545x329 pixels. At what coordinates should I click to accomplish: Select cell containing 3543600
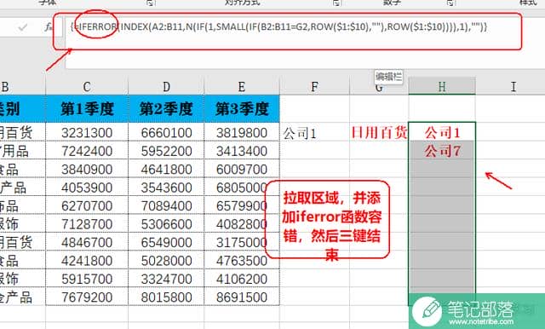(166, 188)
